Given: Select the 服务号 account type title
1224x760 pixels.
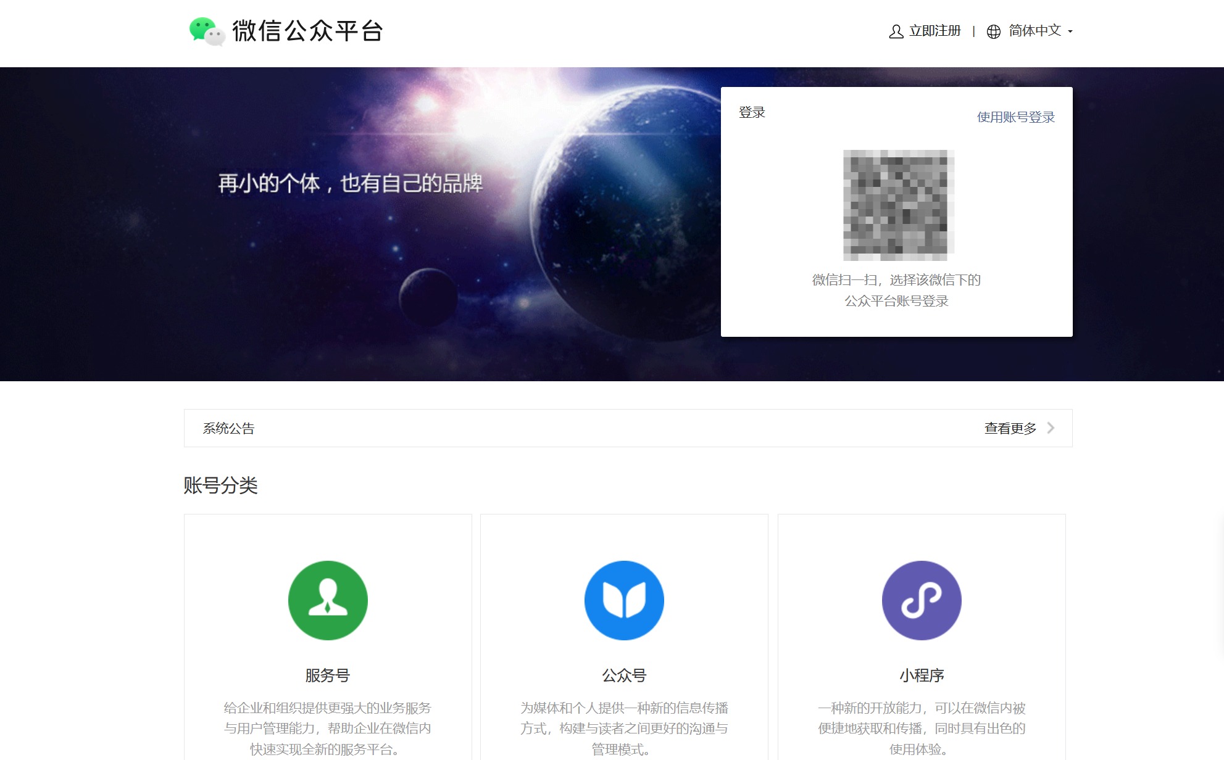Looking at the screenshot, I should [328, 675].
